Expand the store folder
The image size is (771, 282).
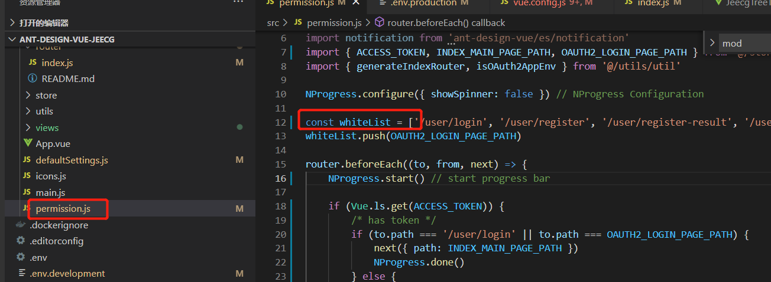[x=28, y=95]
